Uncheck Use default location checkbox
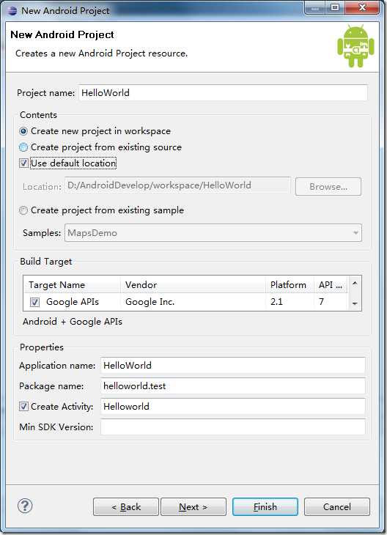387x535 pixels. point(23,163)
